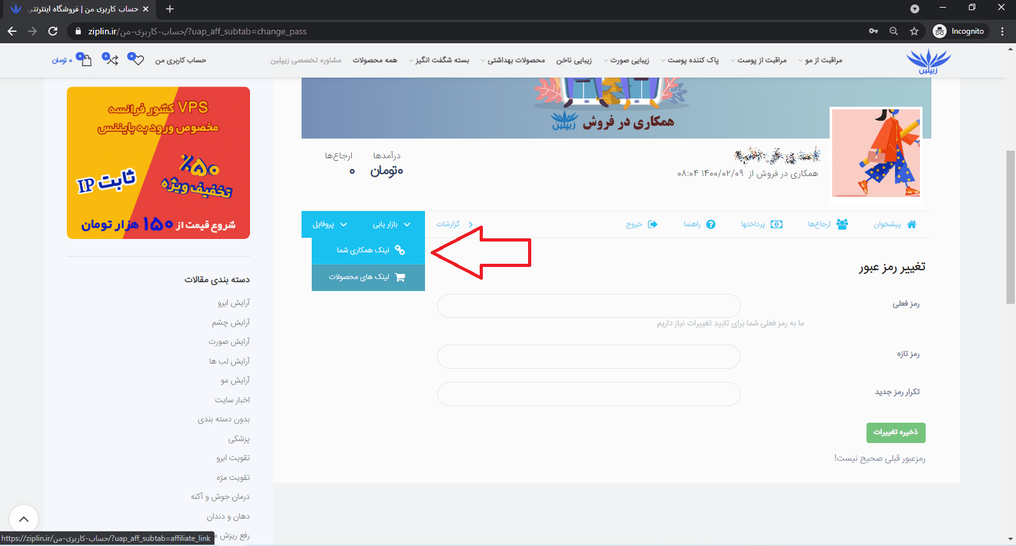This screenshot has height=546, width=1016.
Task: Expand the پروفایل dropdown
Action: tap(330, 224)
